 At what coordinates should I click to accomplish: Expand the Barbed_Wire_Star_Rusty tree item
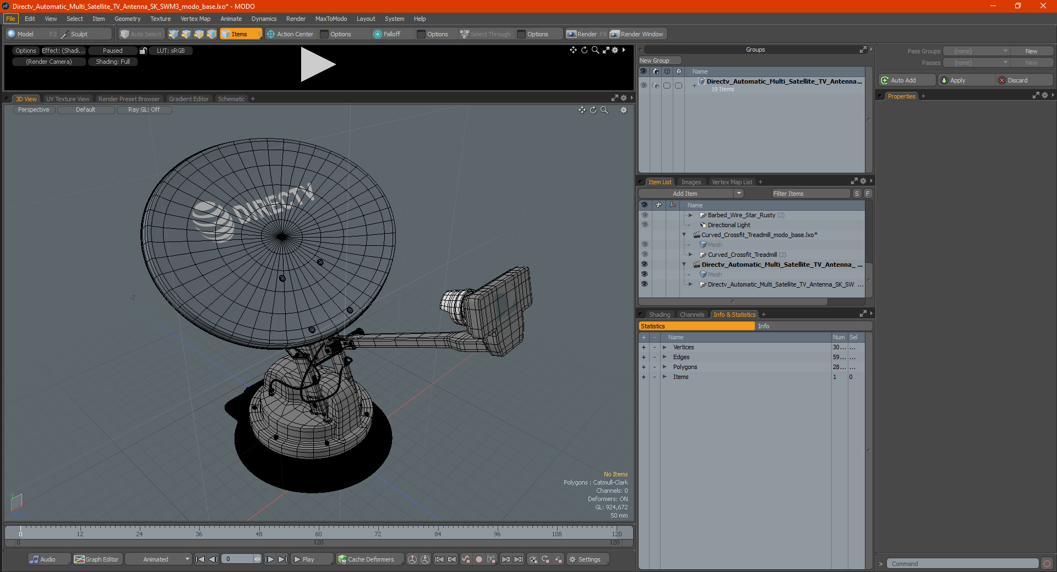click(x=690, y=215)
